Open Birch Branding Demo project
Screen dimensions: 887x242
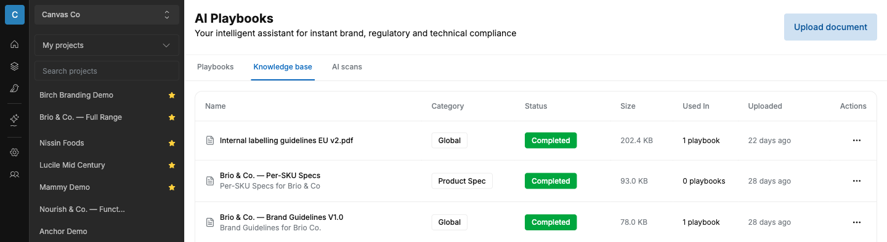(76, 95)
